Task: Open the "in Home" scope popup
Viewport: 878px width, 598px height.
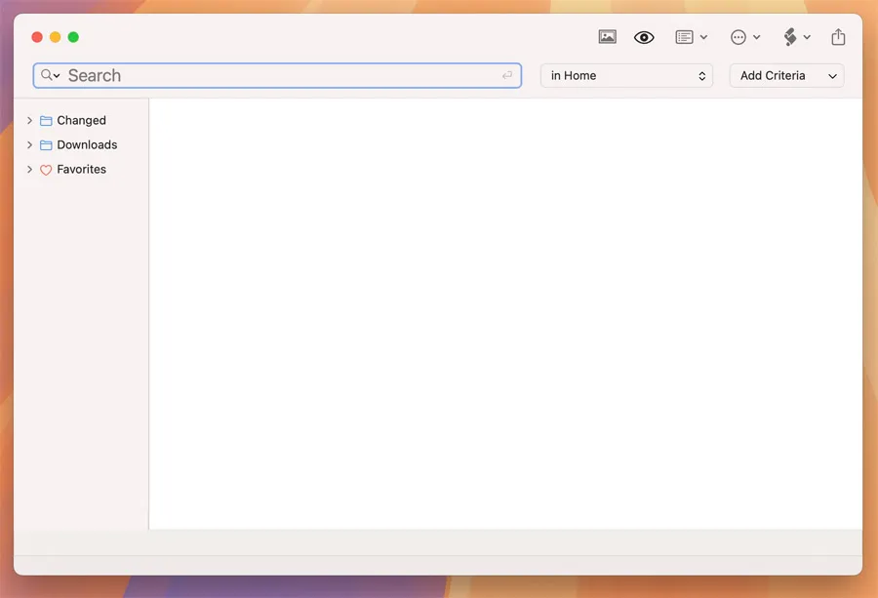Action: pyautogui.click(x=626, y=75)
